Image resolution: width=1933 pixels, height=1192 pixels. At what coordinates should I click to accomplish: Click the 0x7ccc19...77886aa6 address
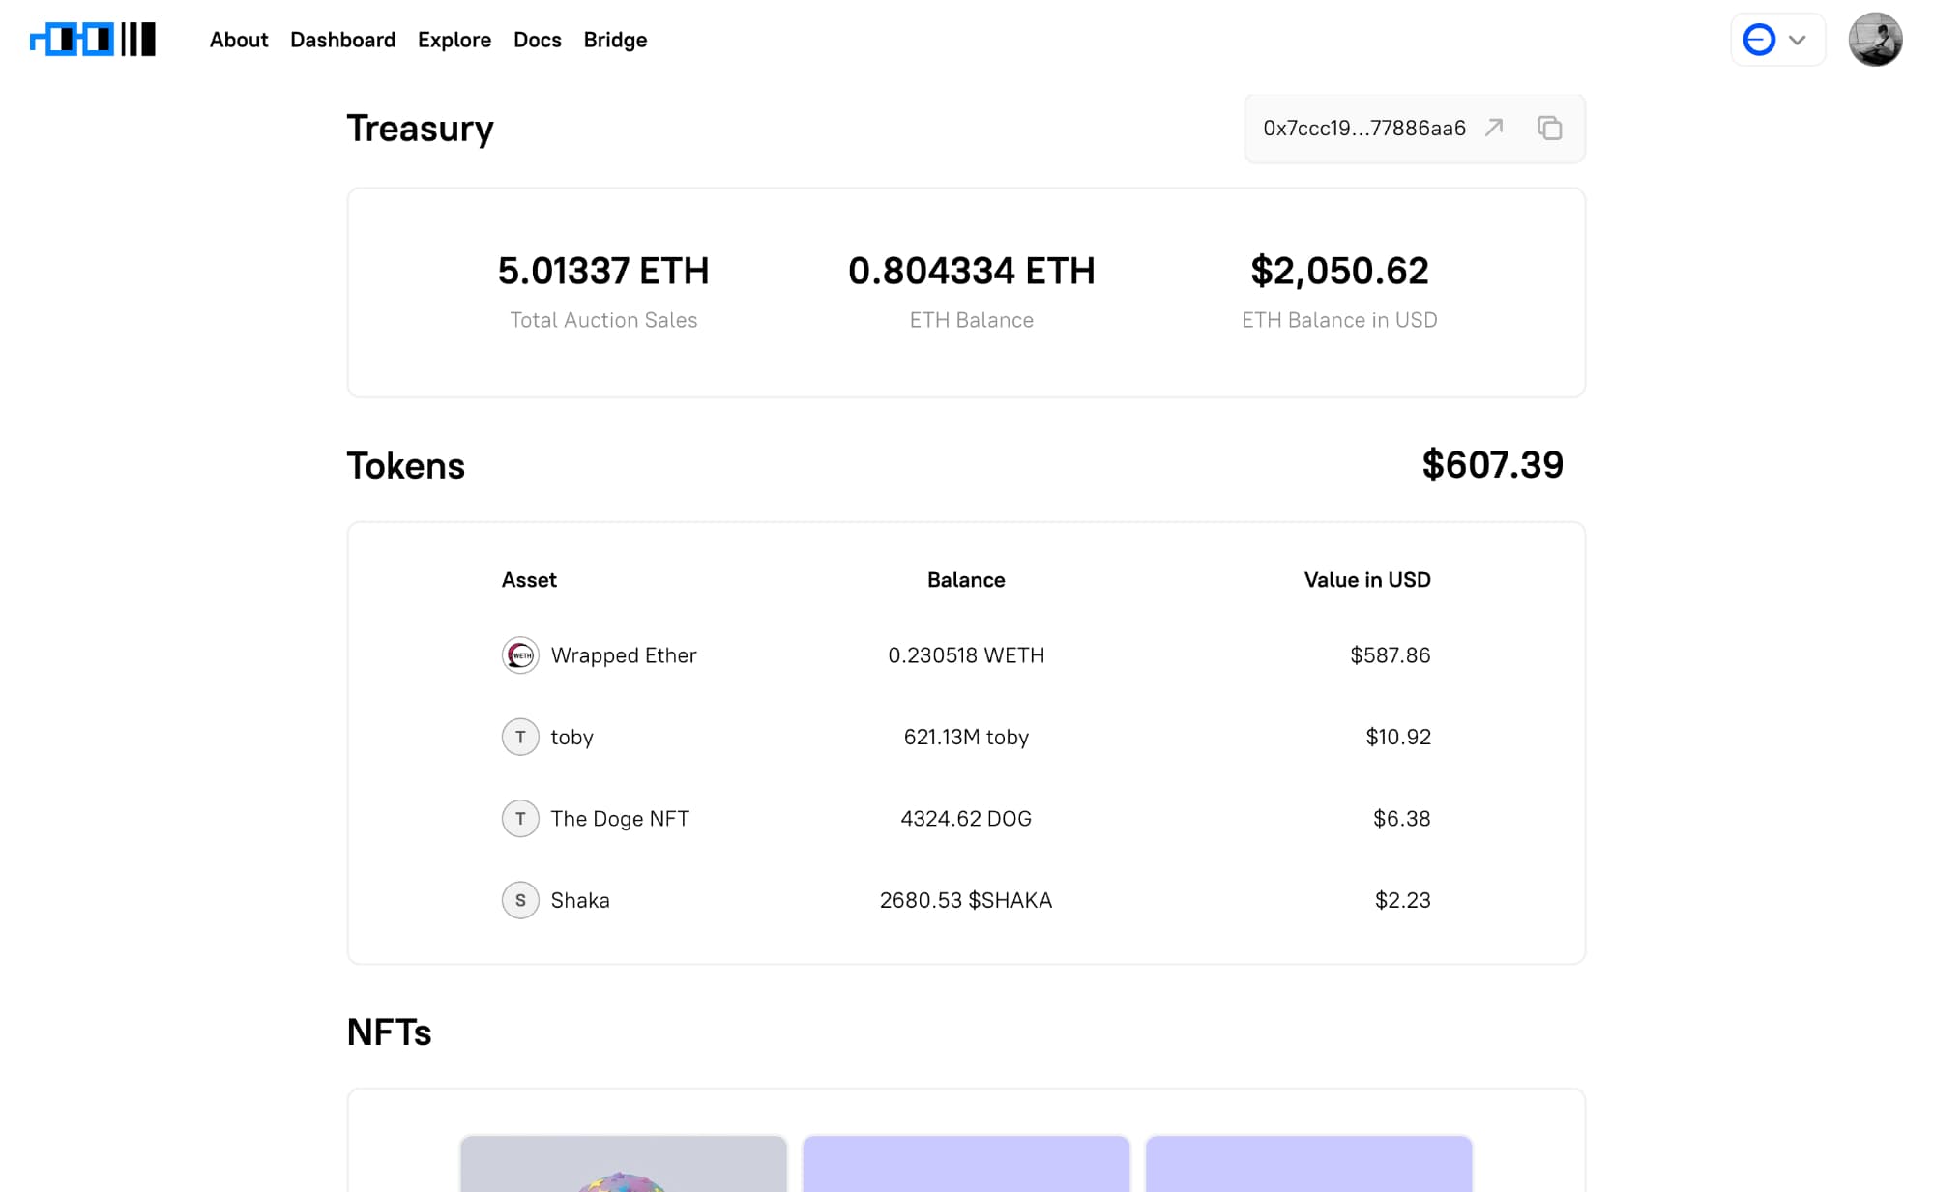pyautogui.click(x=1363, y=128)
